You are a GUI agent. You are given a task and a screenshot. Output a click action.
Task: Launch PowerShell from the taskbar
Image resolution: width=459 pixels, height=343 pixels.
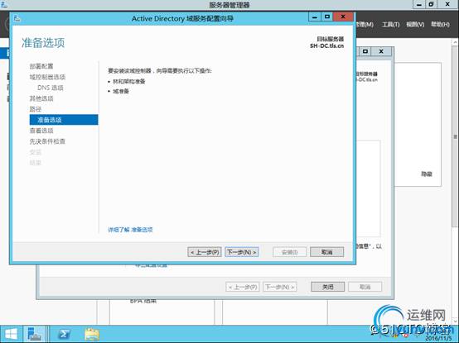64,334
